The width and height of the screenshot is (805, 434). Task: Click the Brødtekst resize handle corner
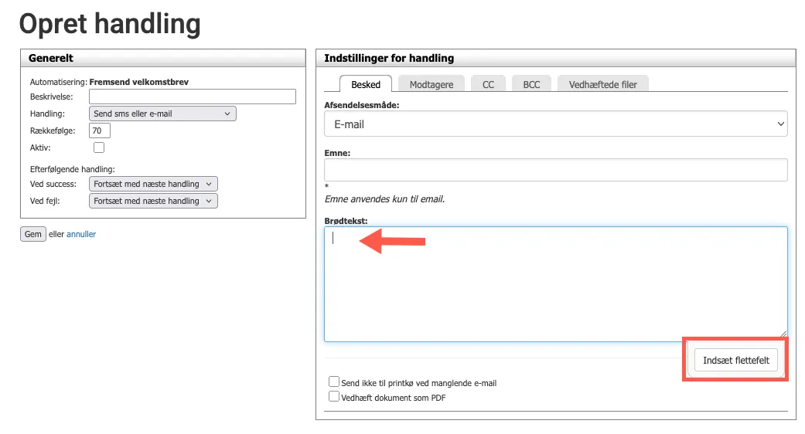pos(783,336)
